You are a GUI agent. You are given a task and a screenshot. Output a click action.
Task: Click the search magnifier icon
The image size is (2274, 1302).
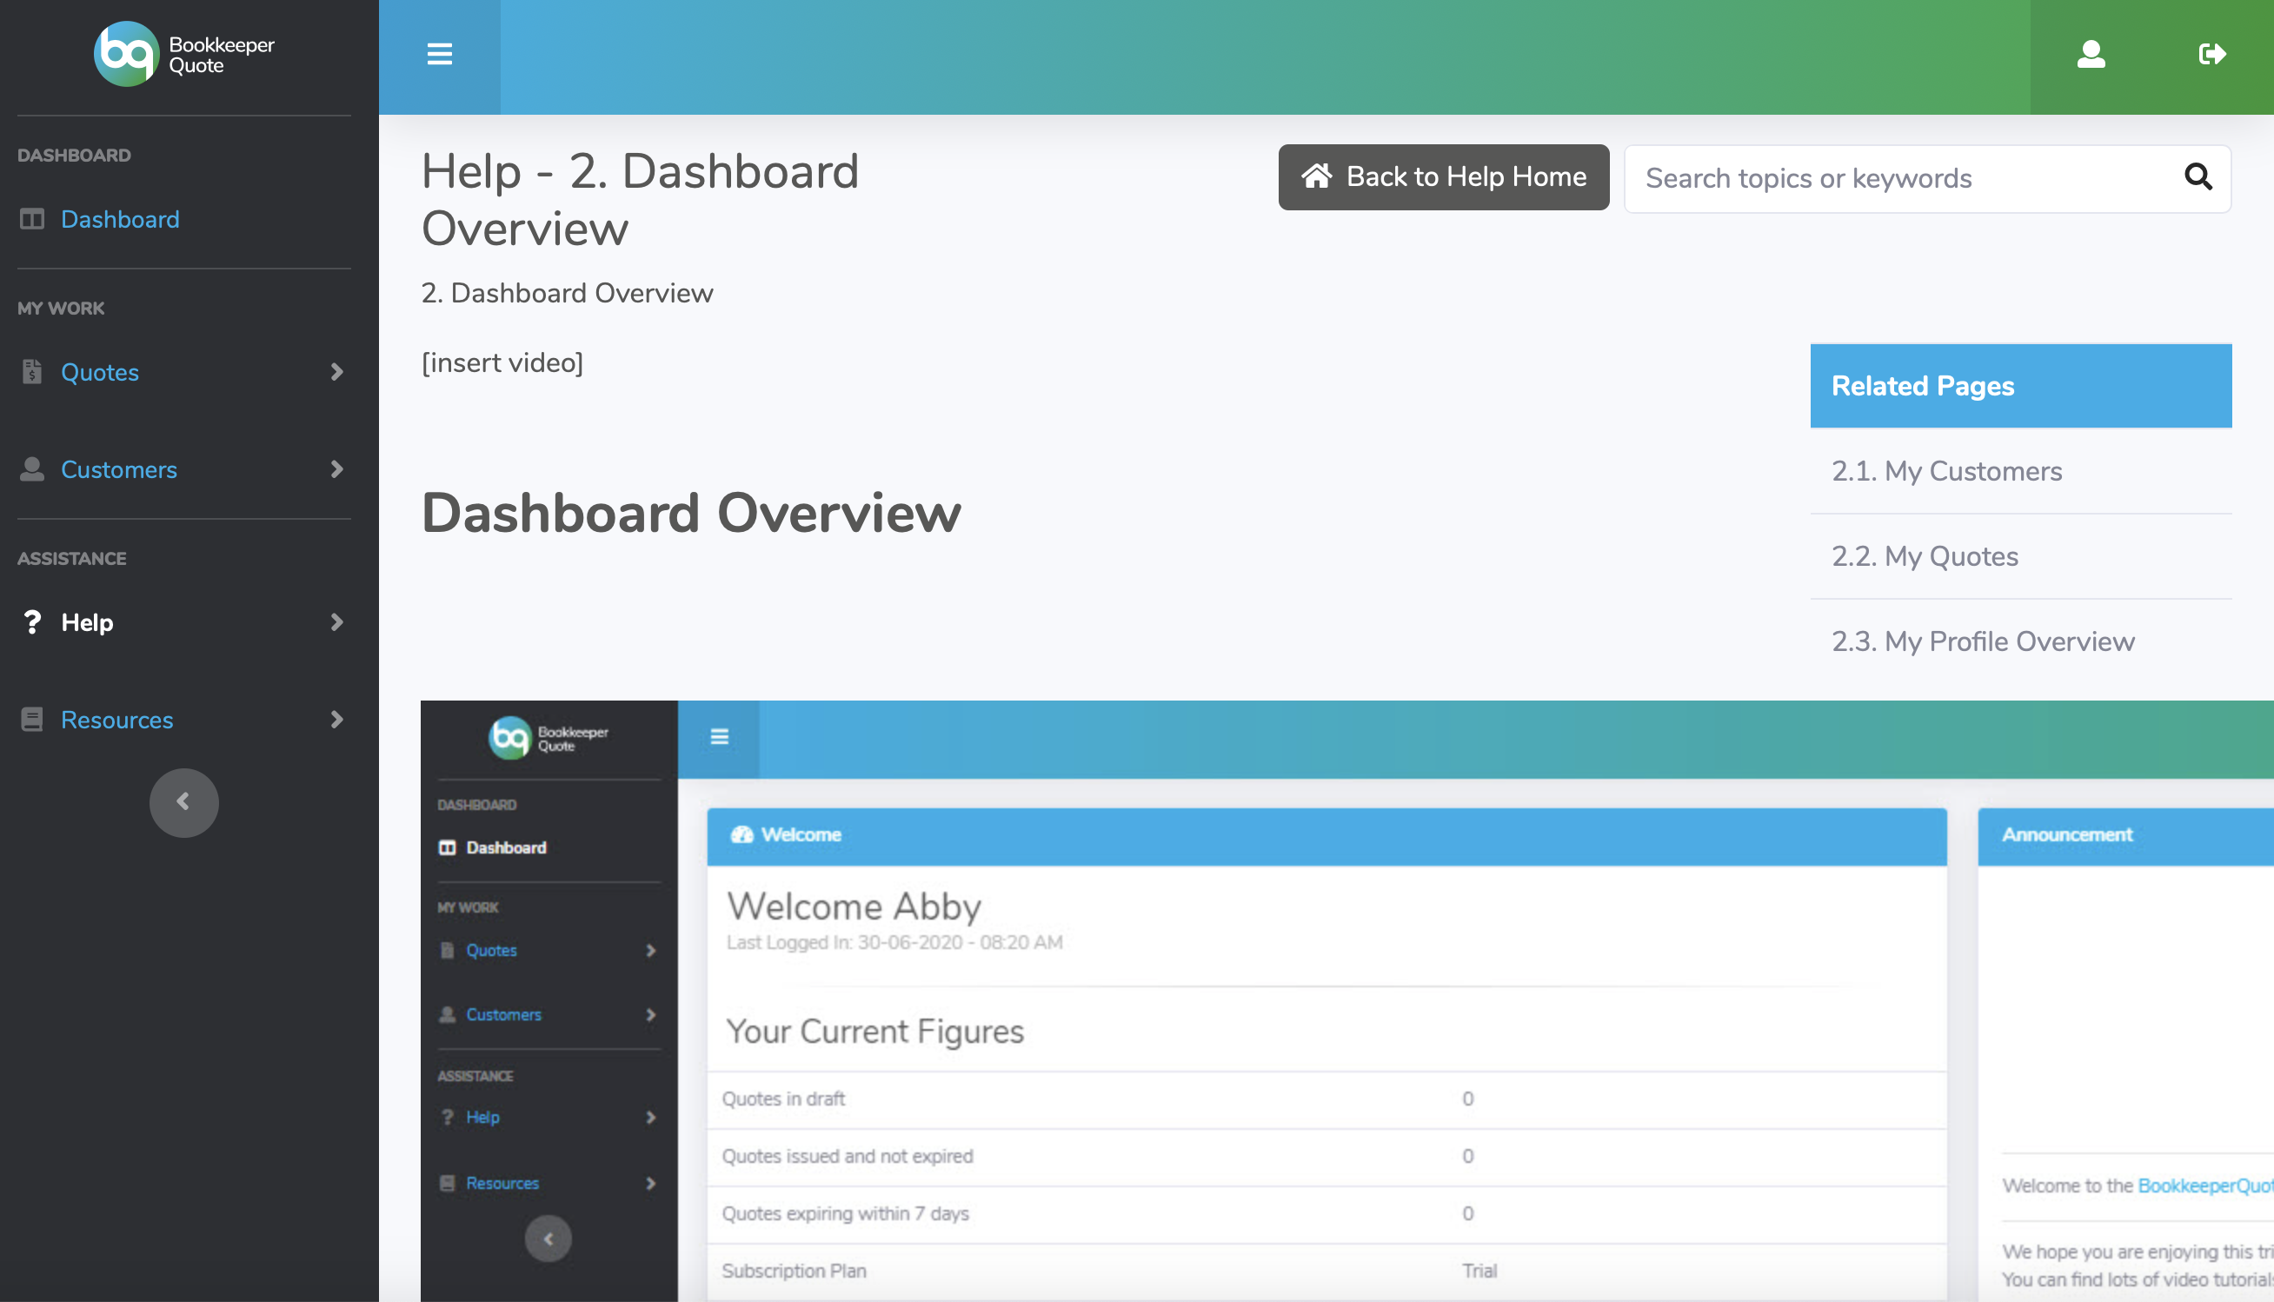pos(2198,177)
